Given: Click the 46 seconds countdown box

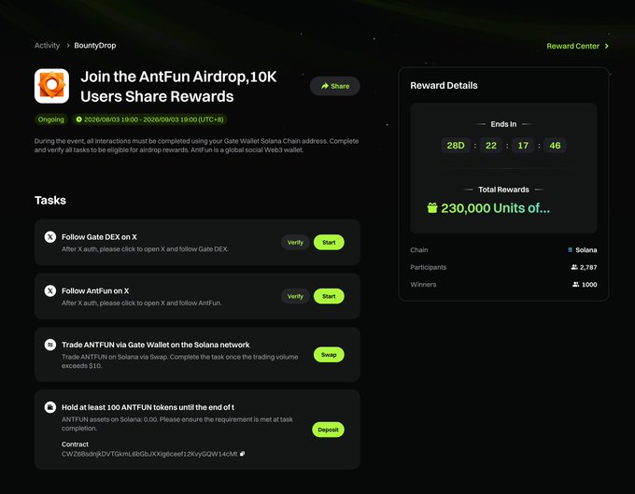Looking at the screenshot, I should coord(555,146).
